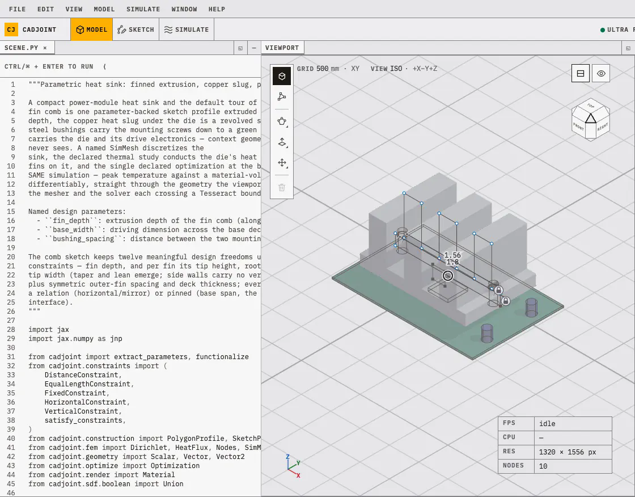Open the extrude tool flyout
Image resolution: width=635 pixels, height=497 pixels.
point(282,142)
